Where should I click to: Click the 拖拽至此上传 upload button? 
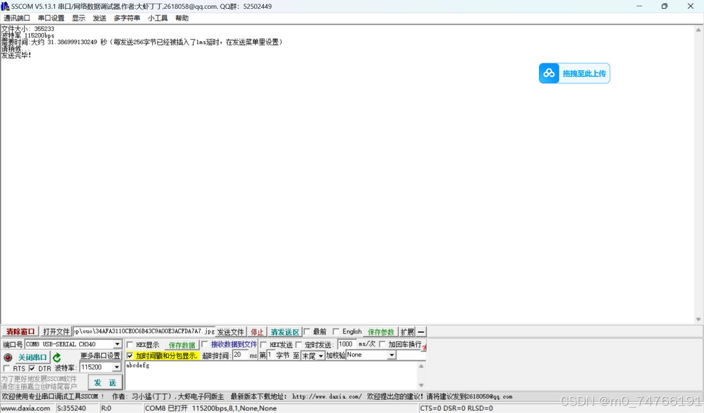574,73
